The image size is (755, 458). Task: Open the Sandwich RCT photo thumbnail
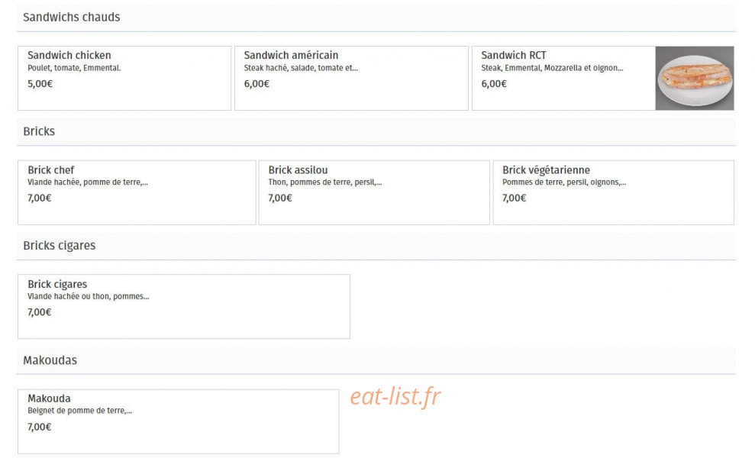click(x=695, y=78)
